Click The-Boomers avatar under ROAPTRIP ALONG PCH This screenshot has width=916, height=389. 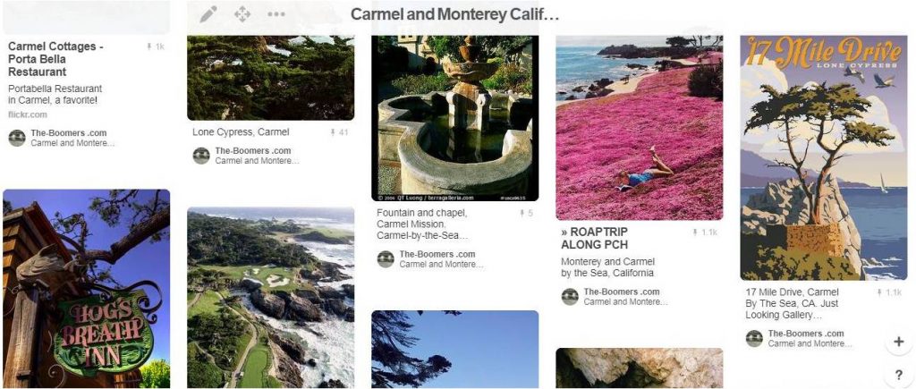click(570, 297)
